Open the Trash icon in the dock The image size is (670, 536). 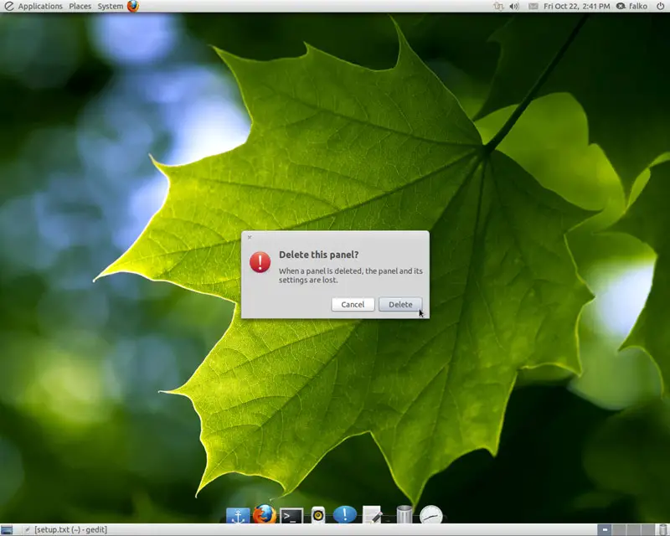pos(405,514)
